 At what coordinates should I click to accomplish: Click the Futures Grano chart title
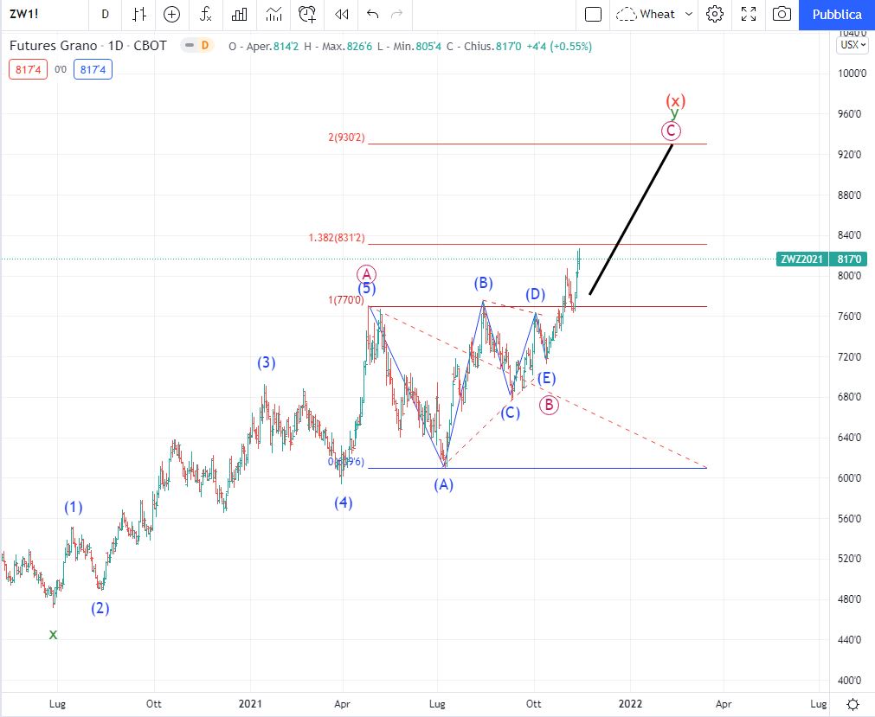coord(87,46)
